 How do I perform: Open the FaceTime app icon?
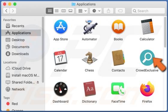pos(118,89)
